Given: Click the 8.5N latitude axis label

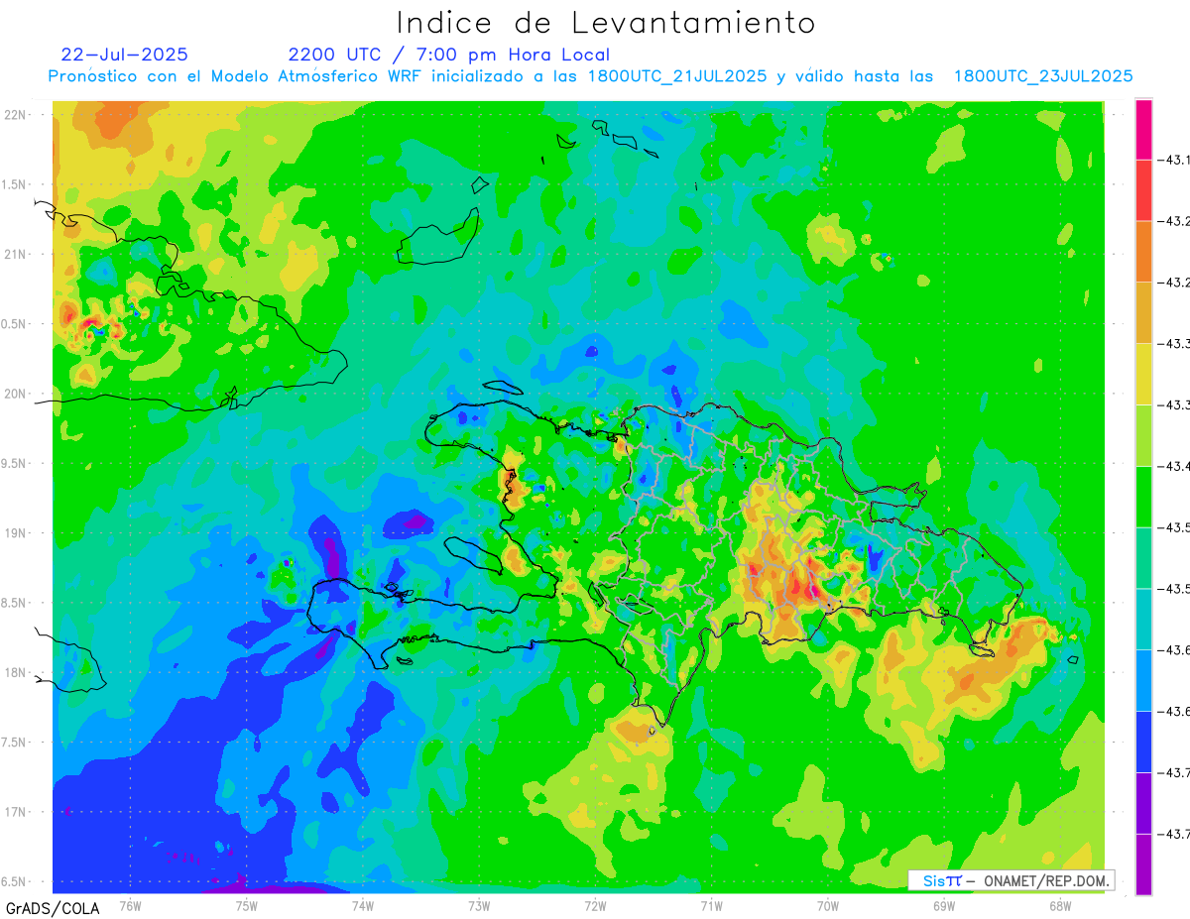Looking at the screenshot, I should [15, 603].
